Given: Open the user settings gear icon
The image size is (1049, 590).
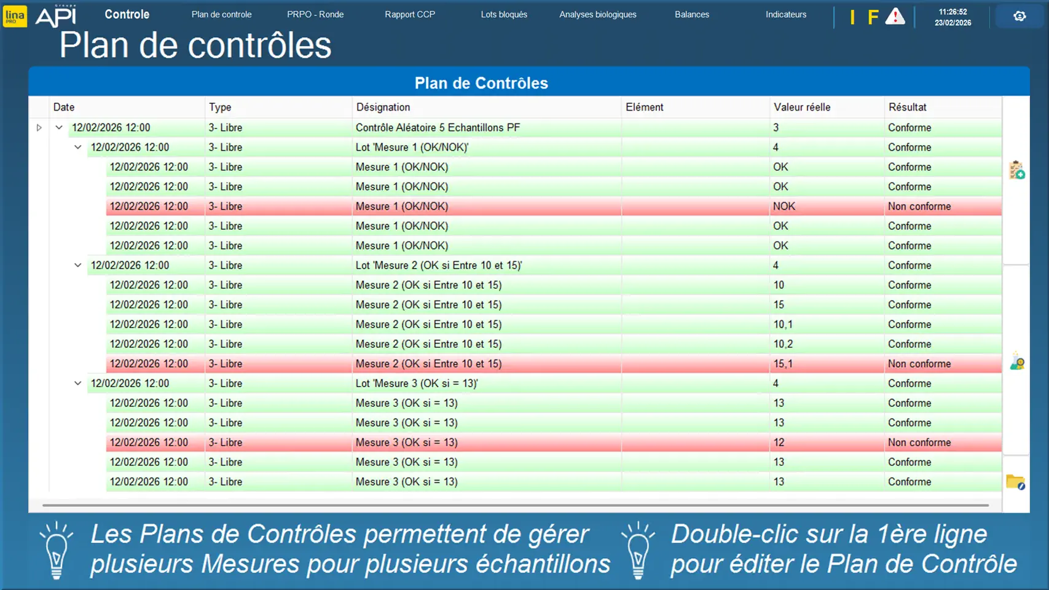Looking at the screenshot, I should point(1020,17).
